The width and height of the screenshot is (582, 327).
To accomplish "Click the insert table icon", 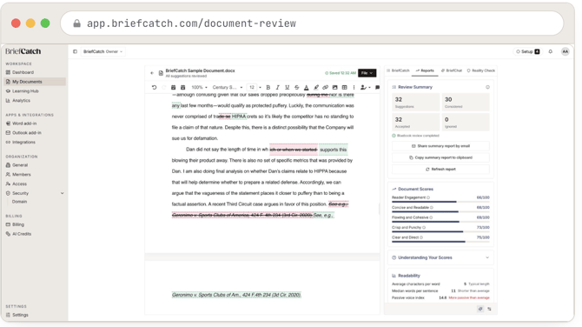I will pyautogui.click(x=345, y=87).
